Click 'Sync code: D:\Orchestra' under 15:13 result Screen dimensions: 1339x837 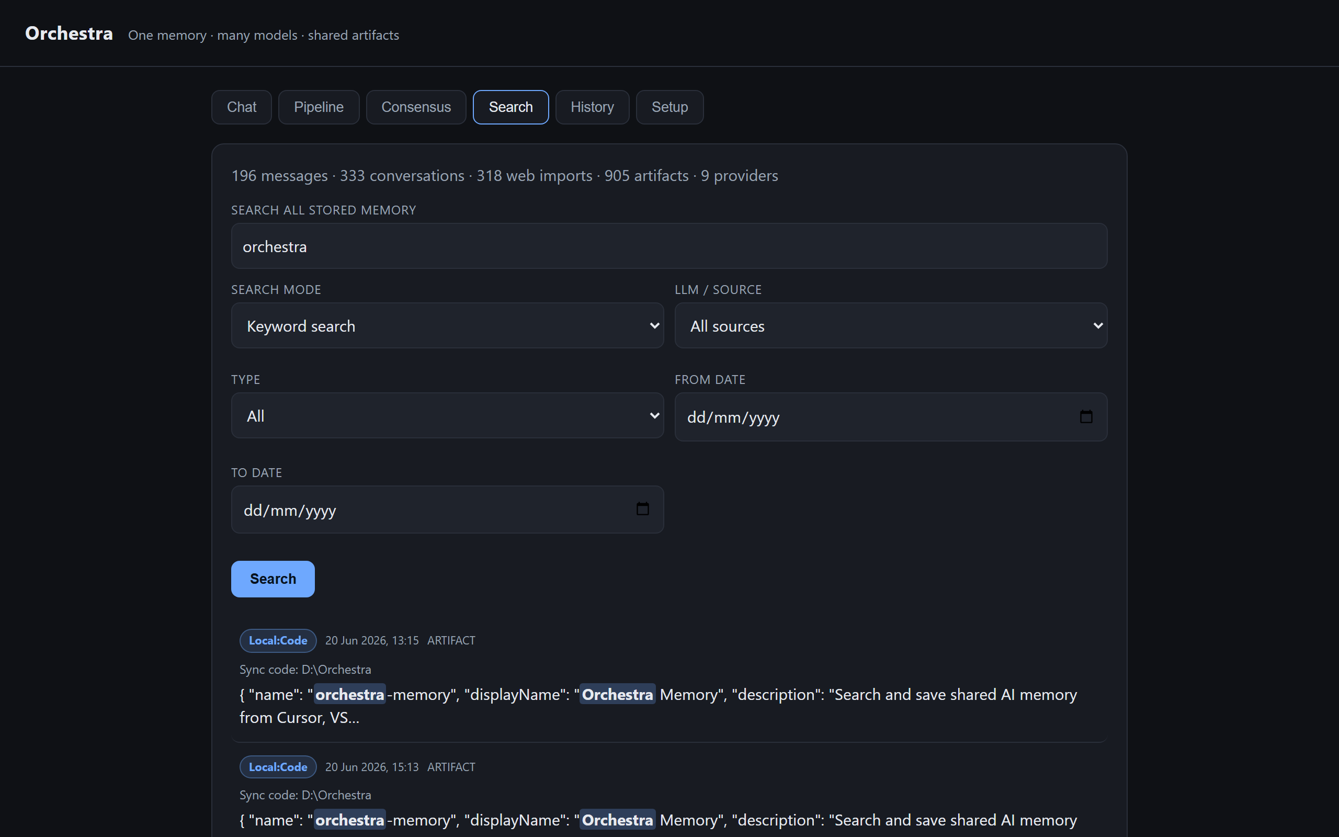point(305,795)
